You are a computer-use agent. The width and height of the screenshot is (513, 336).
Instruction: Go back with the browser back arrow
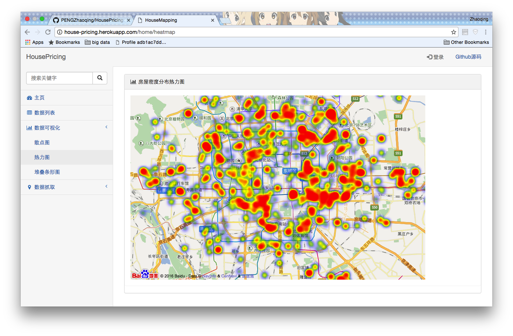tap(27, 32)
